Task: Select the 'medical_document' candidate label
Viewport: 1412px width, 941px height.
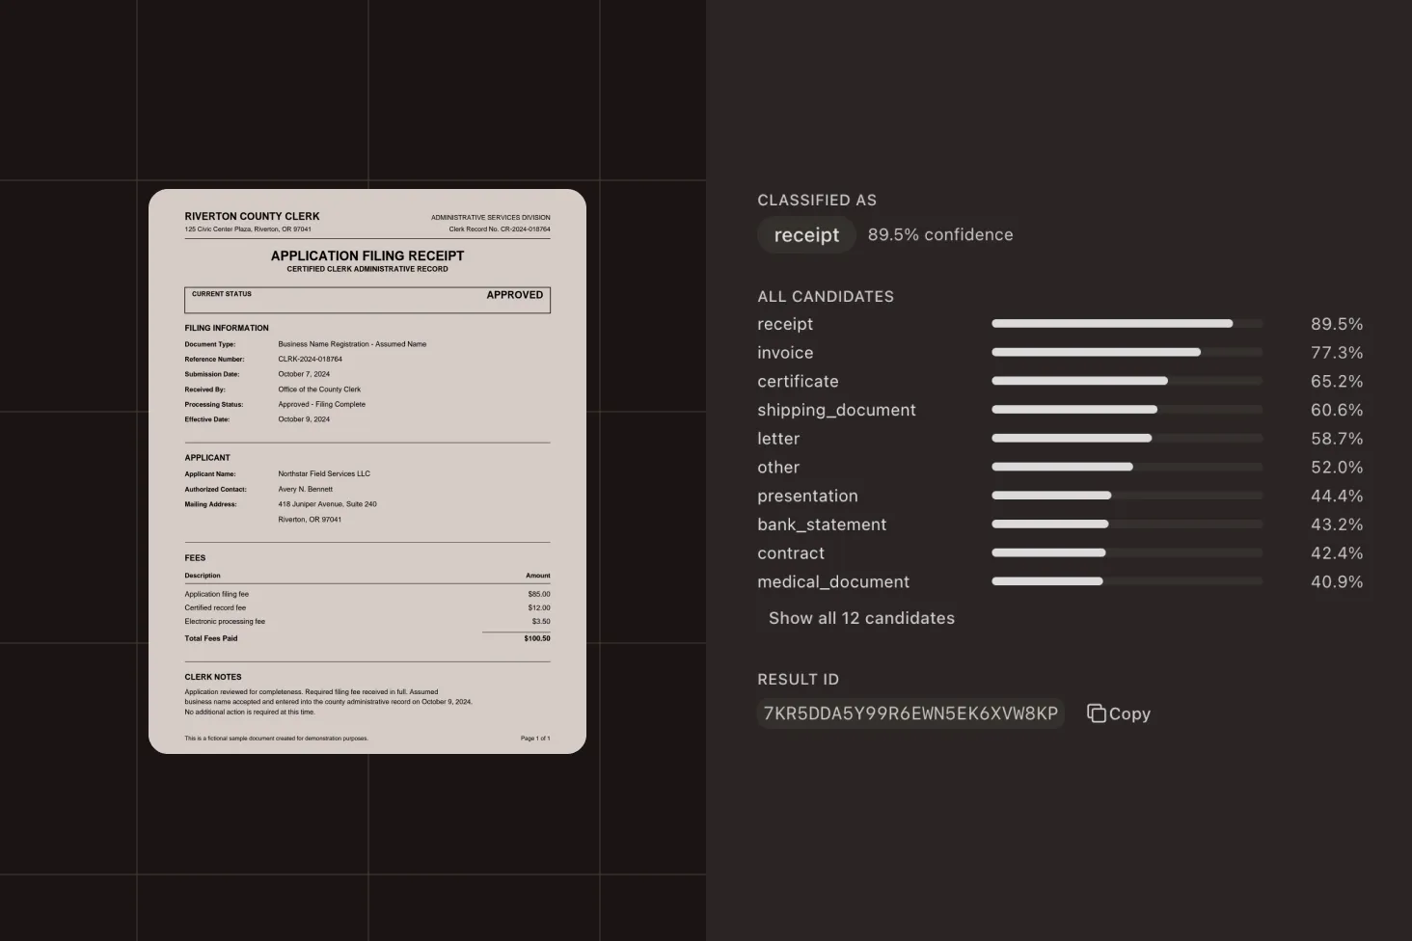Action: [833, 582]
